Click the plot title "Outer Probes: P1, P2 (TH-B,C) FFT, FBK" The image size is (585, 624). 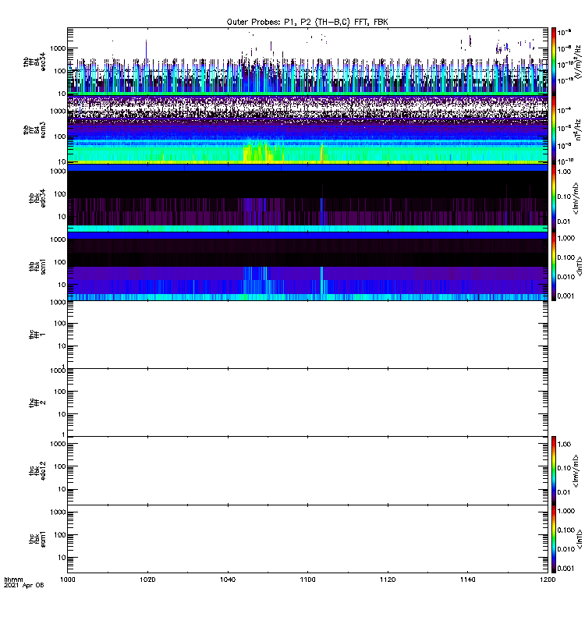pyautogui.click(x=307, y=23)
